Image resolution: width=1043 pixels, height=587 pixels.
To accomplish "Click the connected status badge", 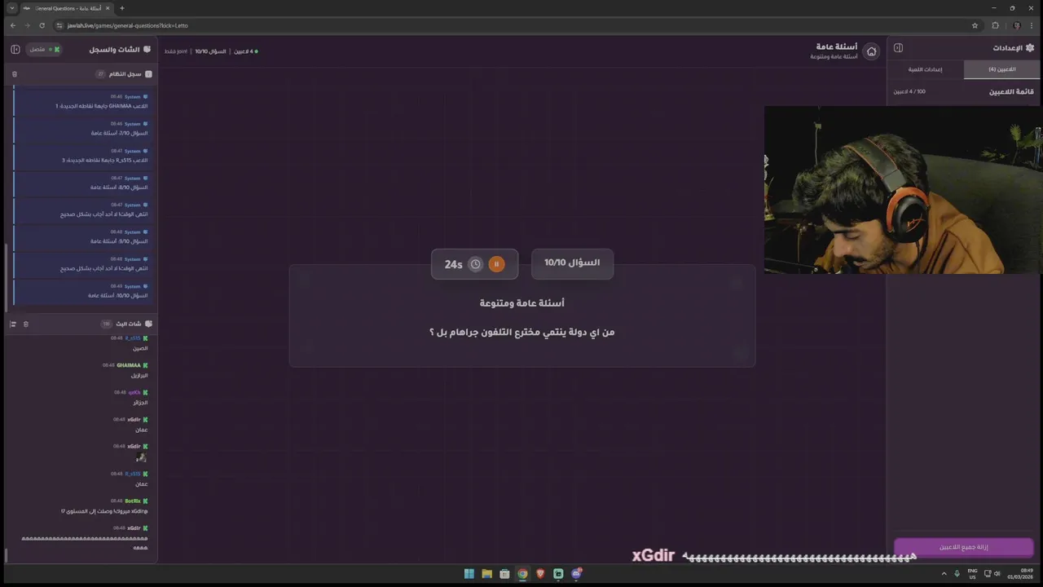I will 46,50.
